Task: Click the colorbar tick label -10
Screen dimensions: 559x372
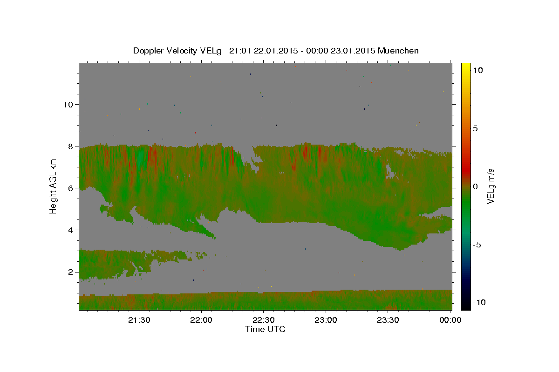Action: point(479,303)
